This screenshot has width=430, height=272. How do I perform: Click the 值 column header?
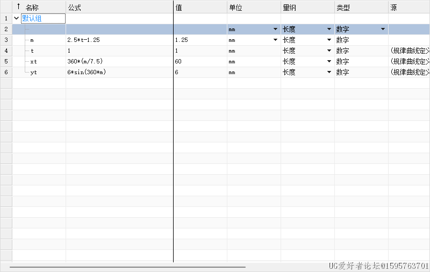[x=200, y=8]
